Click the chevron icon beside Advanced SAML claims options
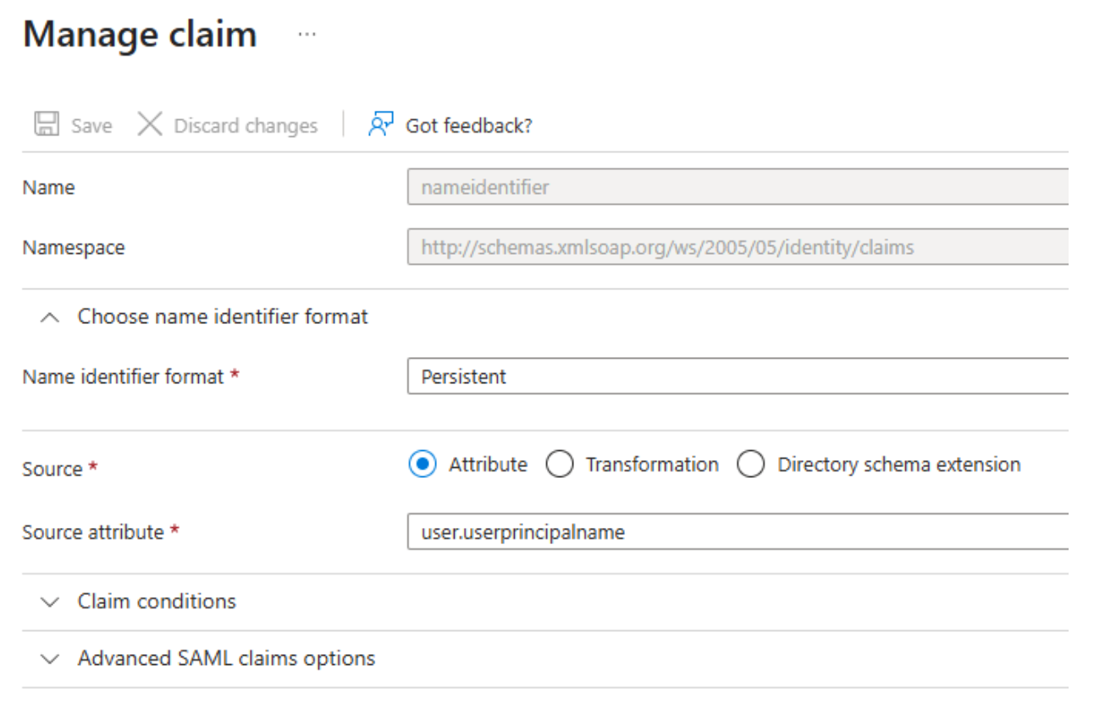 (51, 659)
